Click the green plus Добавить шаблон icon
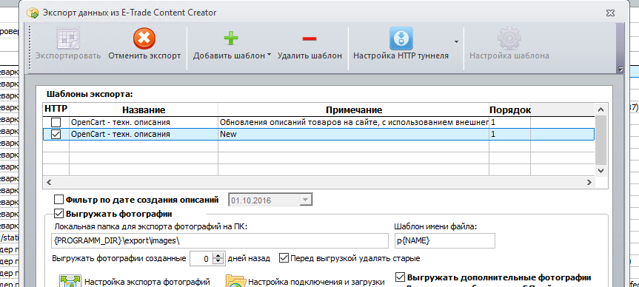Screen dimensions: 639x287 tap(231, 38)
